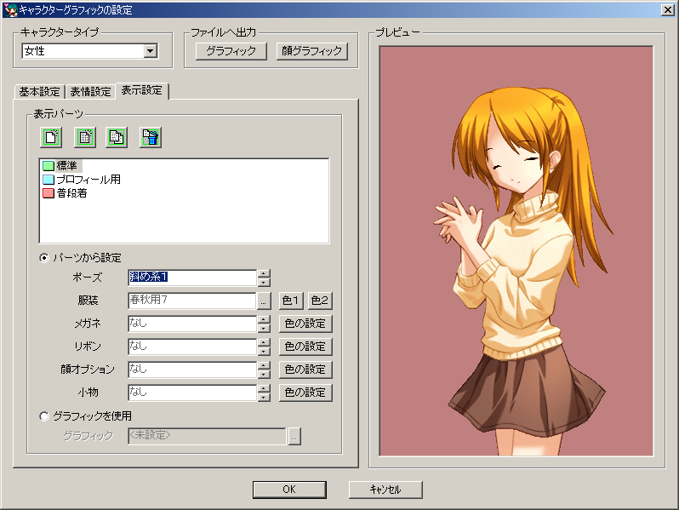The width and height of the screenshot is (679, 510).
Task: Cancel the dialog with キャンセル
Action: tap(385, 490)
